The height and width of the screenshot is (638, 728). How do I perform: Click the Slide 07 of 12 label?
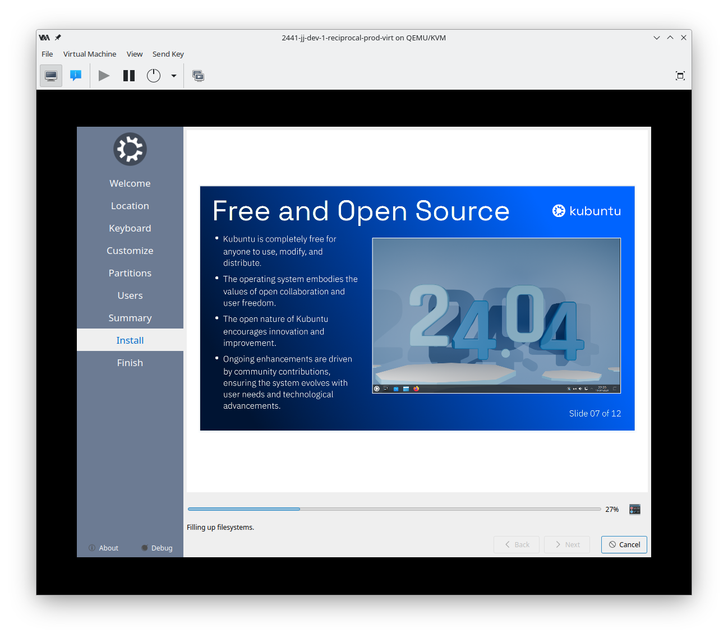(595, 413)
